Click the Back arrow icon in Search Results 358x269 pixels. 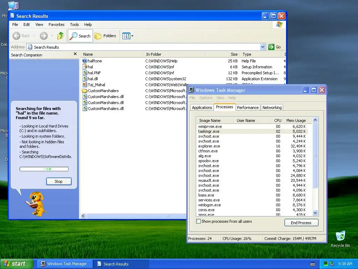click(x=16, y=36)
